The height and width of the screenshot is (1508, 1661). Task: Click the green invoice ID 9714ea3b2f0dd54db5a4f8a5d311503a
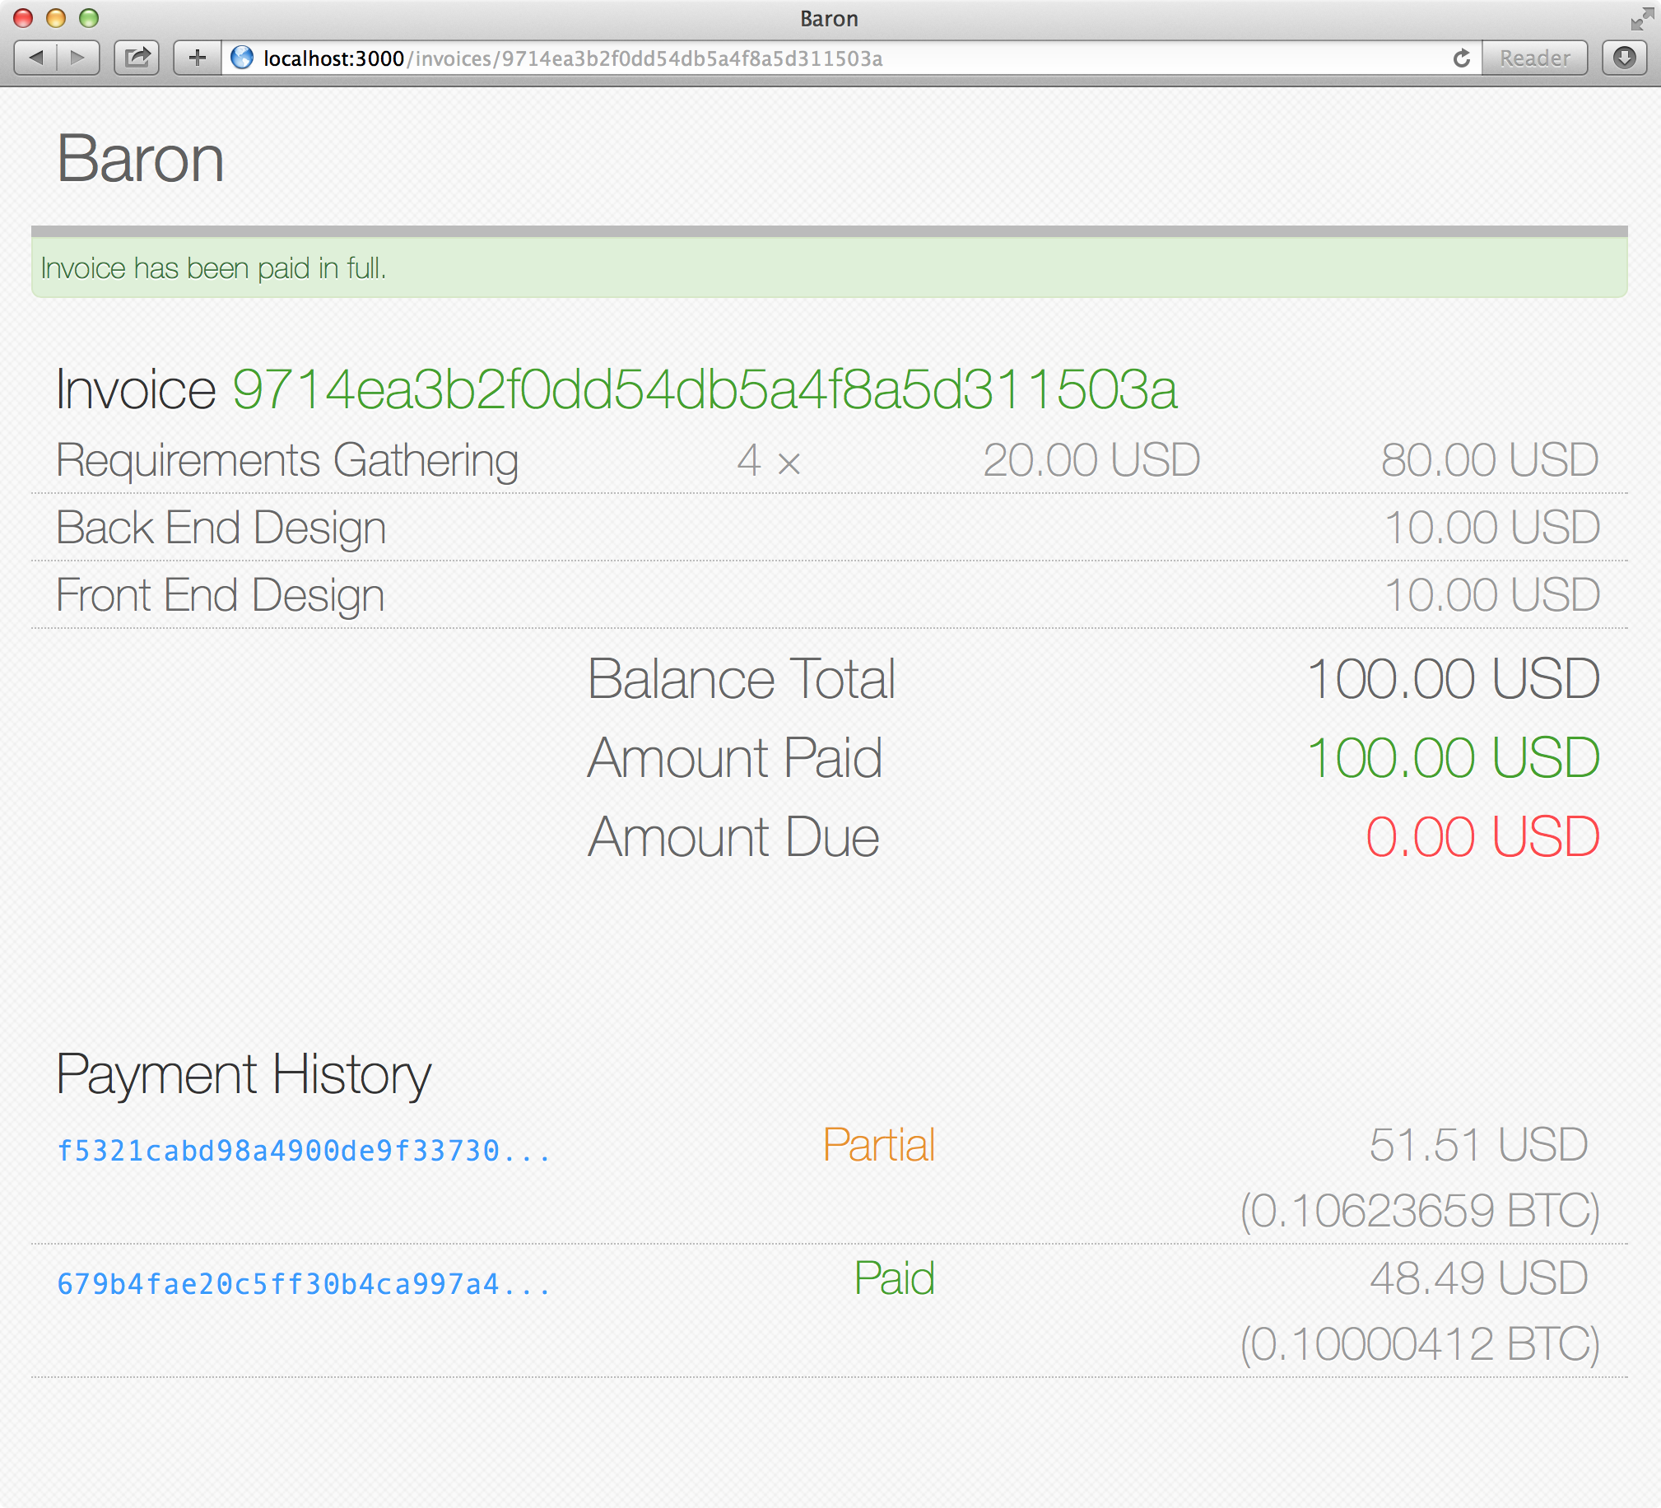pyautogui.click(x=705, y=389)
